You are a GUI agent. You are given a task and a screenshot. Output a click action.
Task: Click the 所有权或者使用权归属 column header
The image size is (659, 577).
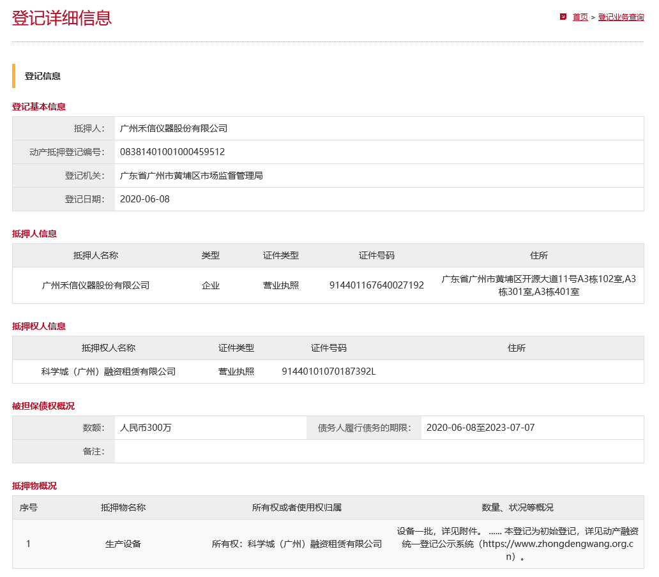pos(297,507)
